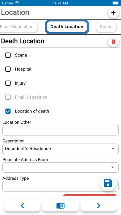Expand Populate Address From dropdown
121x215 pixels.
click(60, 167)
